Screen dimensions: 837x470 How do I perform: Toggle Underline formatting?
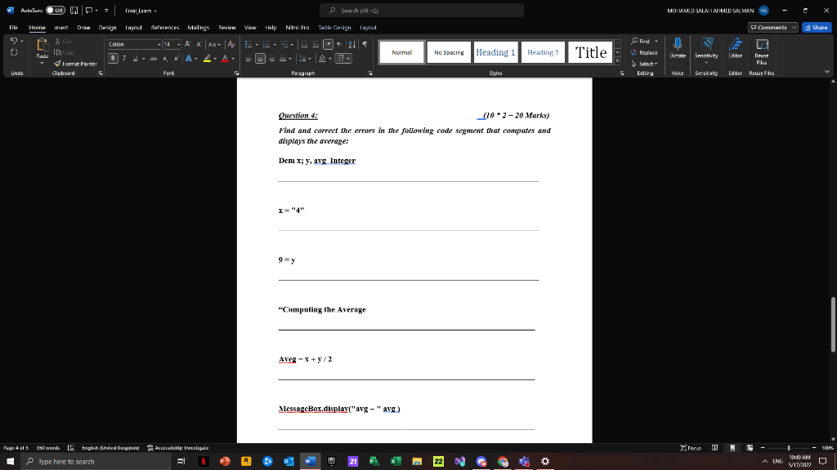tap(135, 59)
